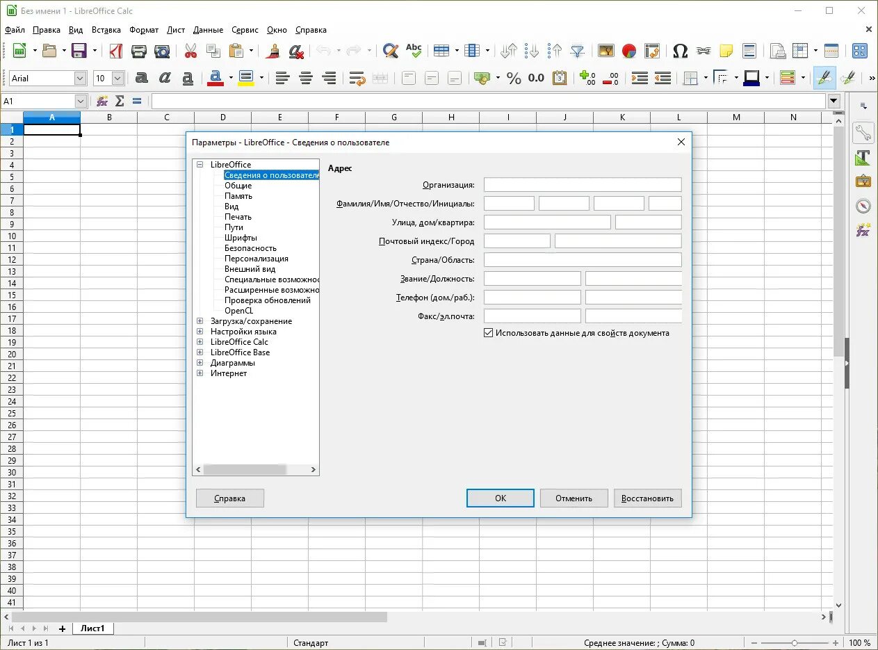Select Безопасность in options tree

(x=250, y=248)
